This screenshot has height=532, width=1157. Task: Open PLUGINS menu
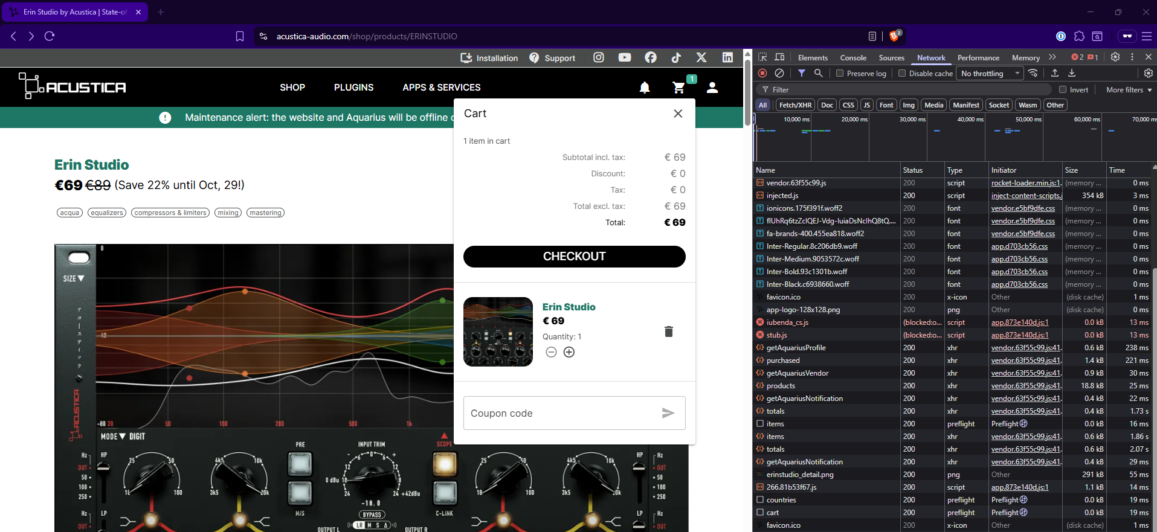coord(353,88)
